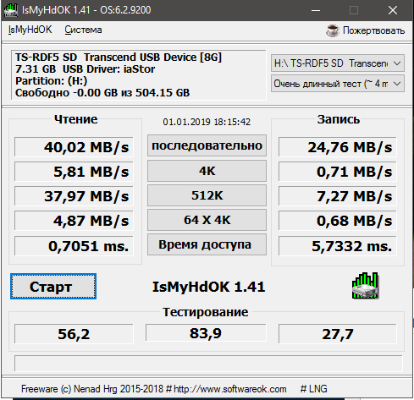Click the Старт button
The width and height of the screenshot is (414, 400).
tap(53, 287)
